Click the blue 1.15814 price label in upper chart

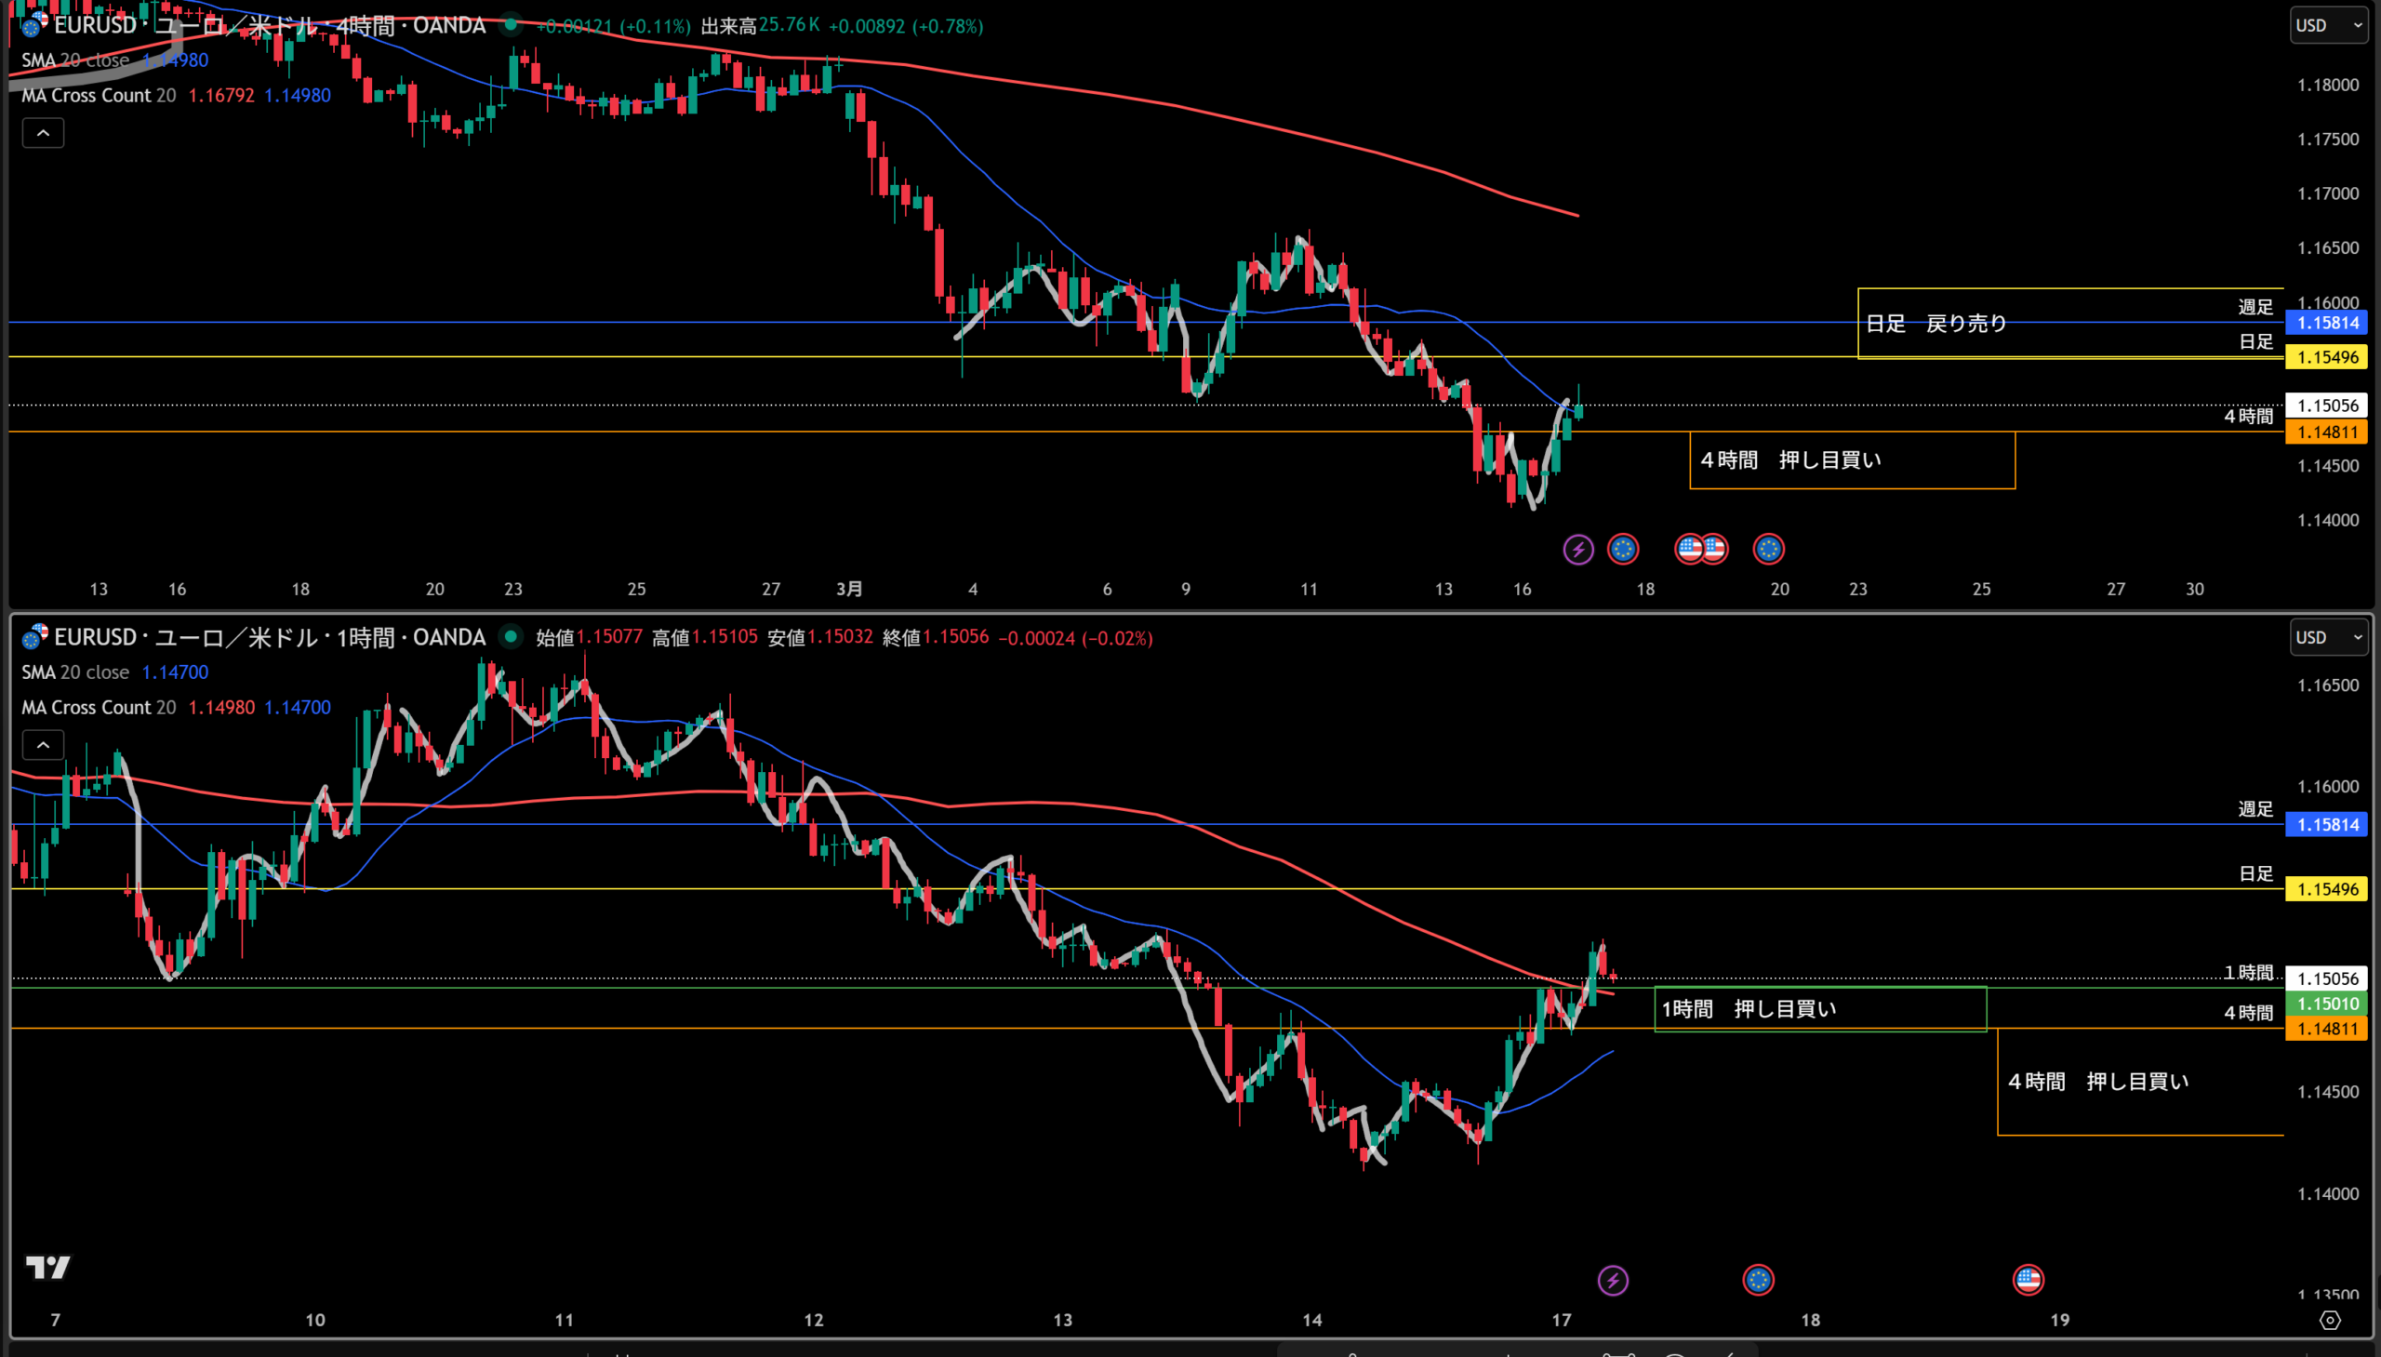[x=2326, y=323]
